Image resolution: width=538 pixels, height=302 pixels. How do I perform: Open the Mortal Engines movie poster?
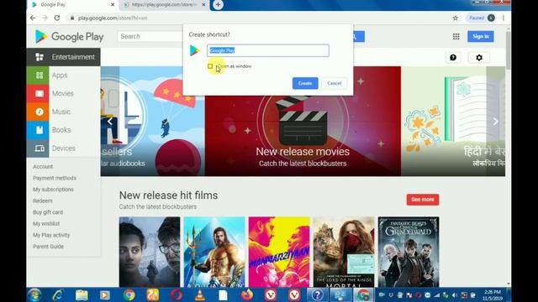click(x=344, y=252)
